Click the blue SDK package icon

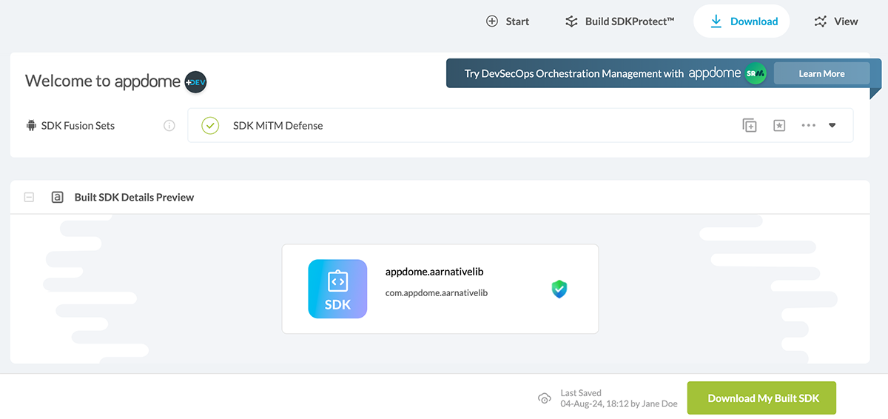[x=337, y=289]
